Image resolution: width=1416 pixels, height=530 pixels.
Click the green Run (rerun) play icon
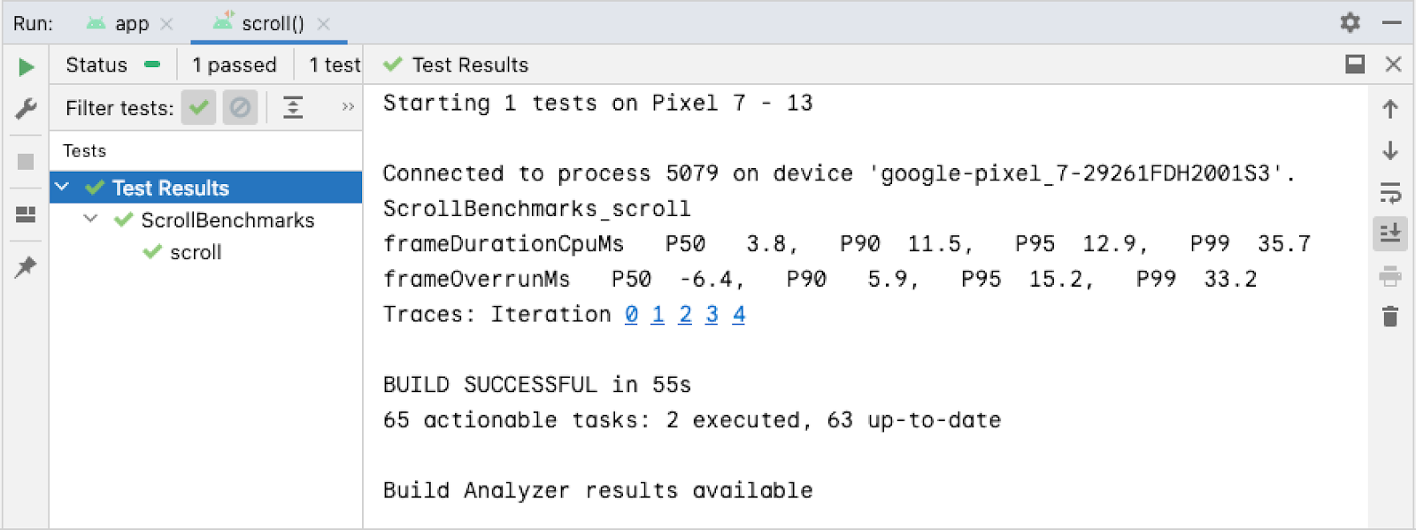pyautogui.click(x=27, y=67)
